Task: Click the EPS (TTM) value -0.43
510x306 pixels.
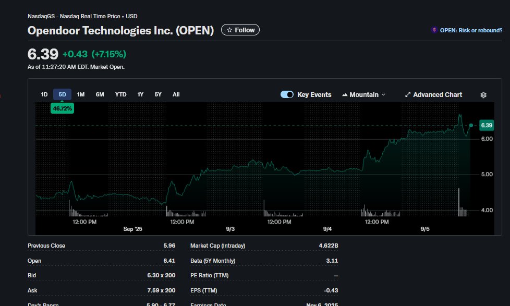Action: (331, 290)
